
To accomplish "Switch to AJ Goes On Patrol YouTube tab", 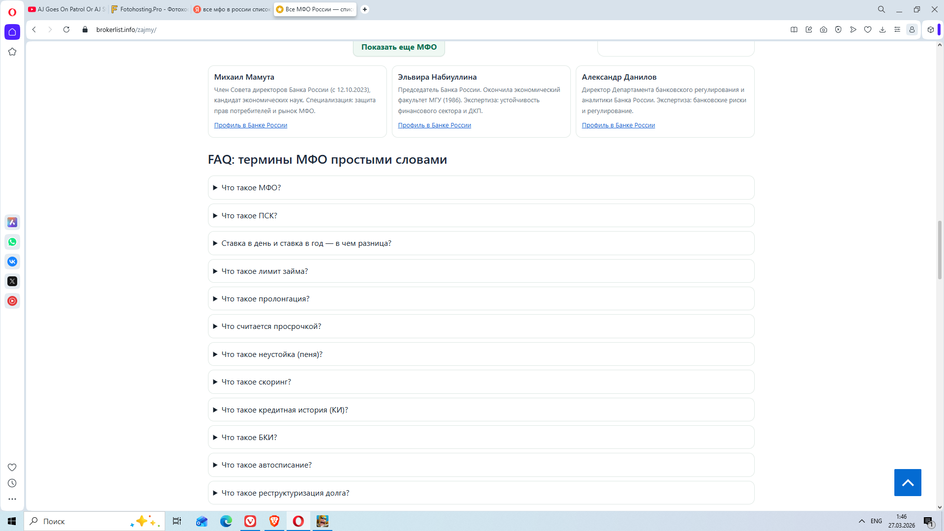I will (67, 9).
